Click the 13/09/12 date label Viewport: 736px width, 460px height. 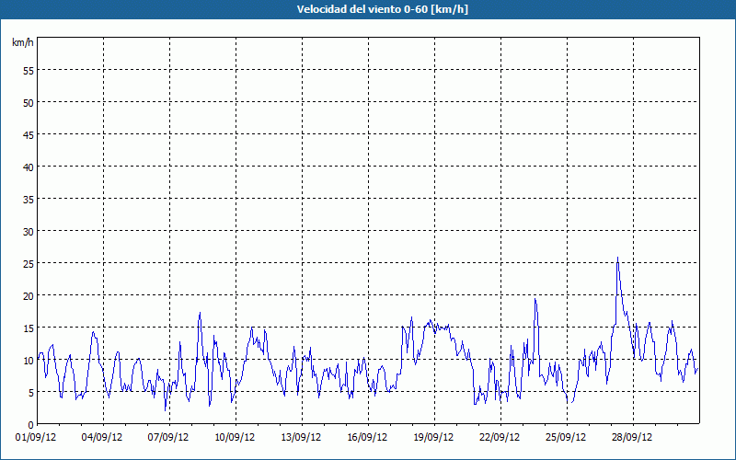(301, 438)
